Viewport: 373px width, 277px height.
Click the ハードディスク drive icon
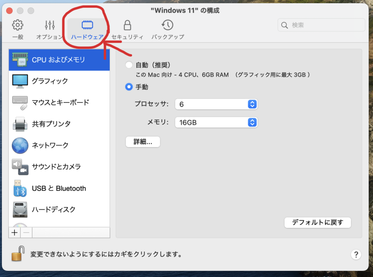pyautogui.click(x=20, y=210)
